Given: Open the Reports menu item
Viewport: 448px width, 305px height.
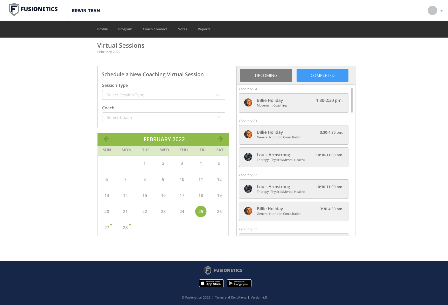Looking at the screenshot, I should (x=204, y=29).
